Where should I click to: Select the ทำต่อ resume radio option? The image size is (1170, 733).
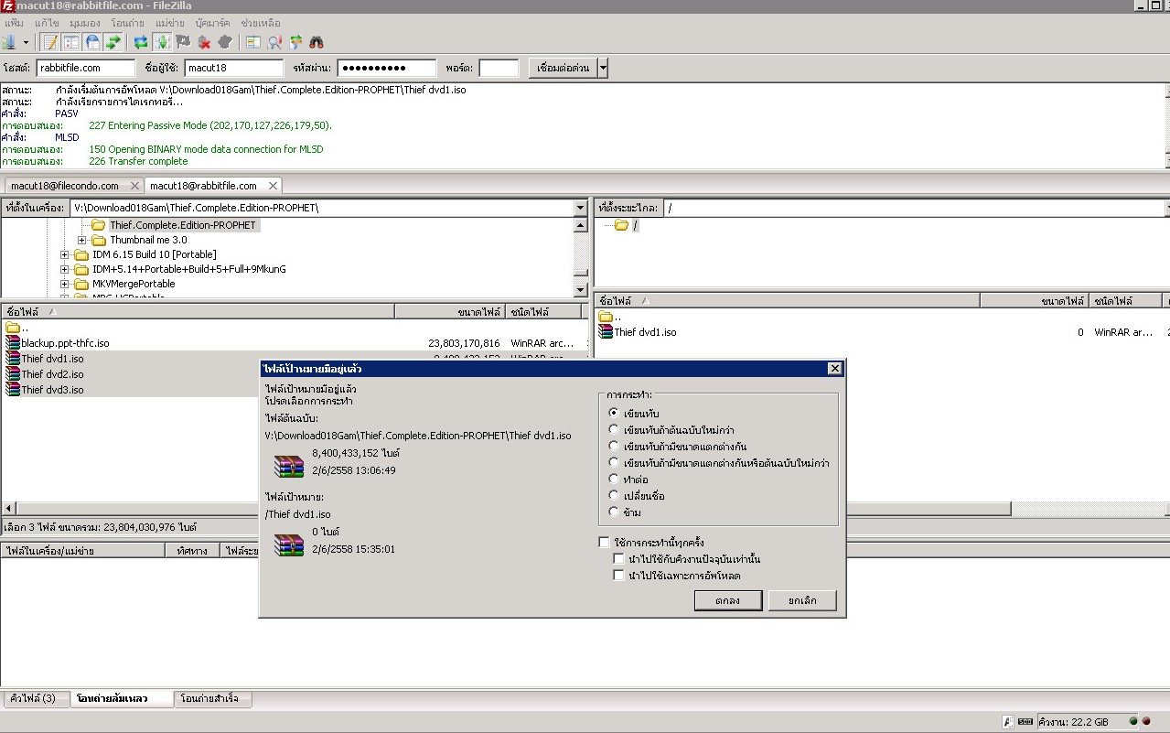coord(614,479)
